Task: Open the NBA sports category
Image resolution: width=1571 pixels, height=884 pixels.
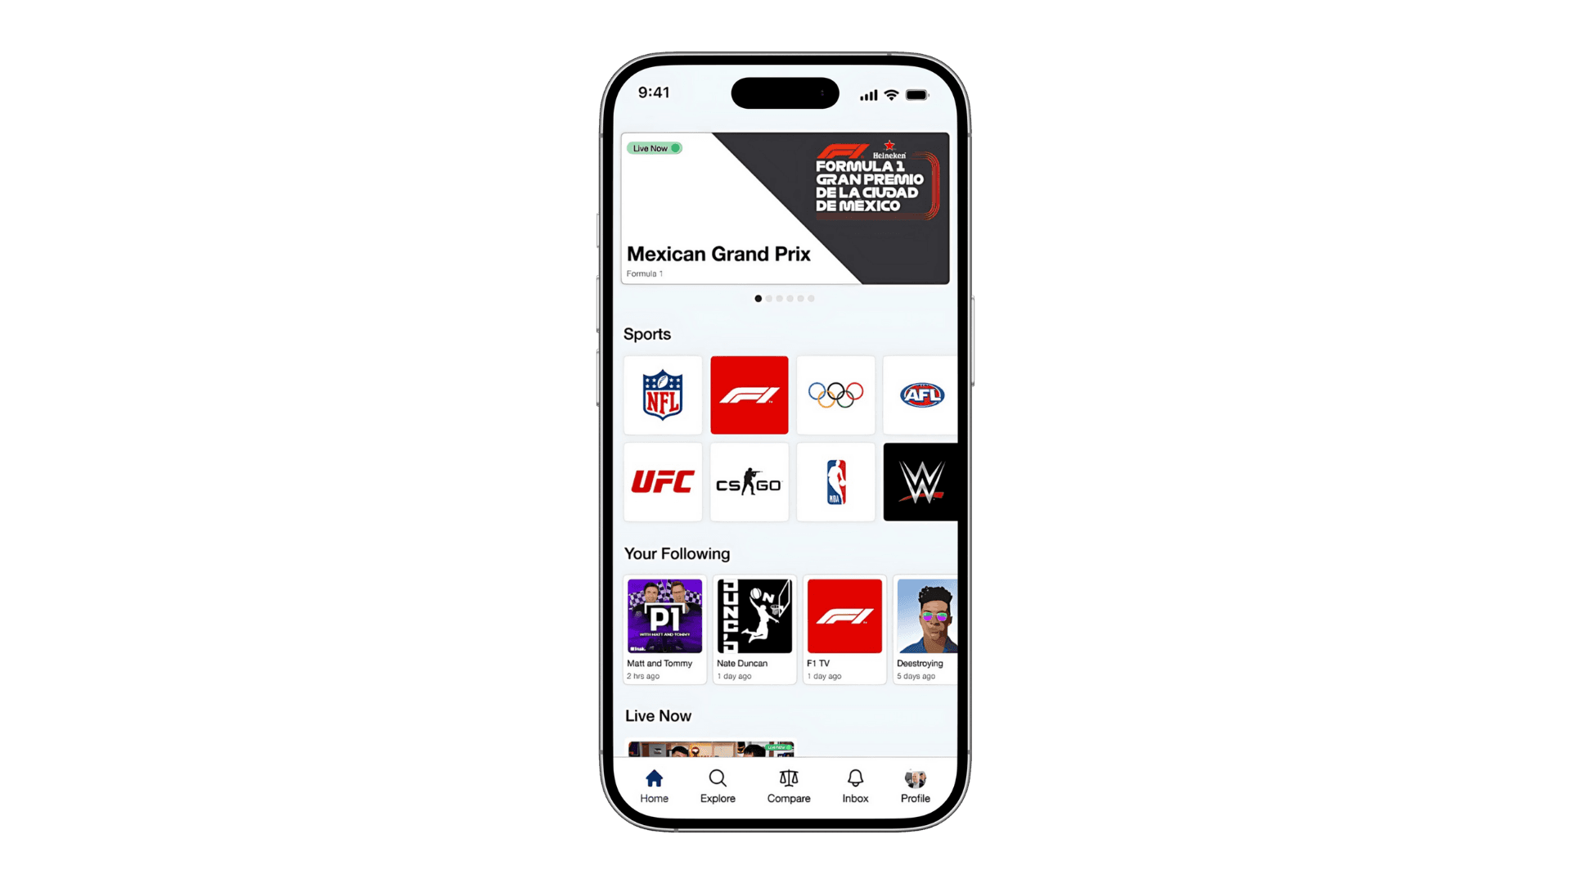Action: pyautogui.click(x=835, y=481)
